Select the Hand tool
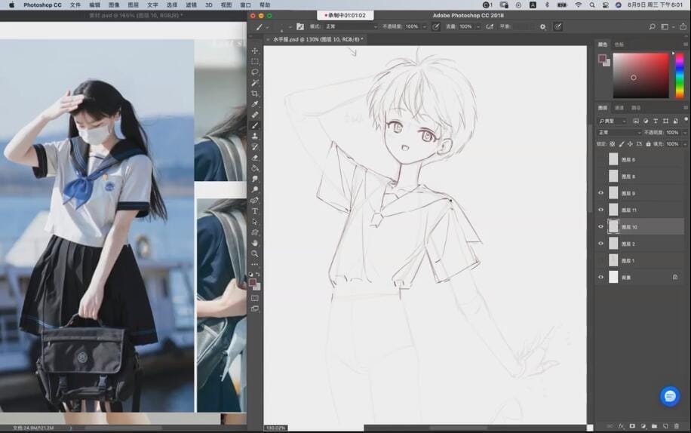 [x=255, y=243]
